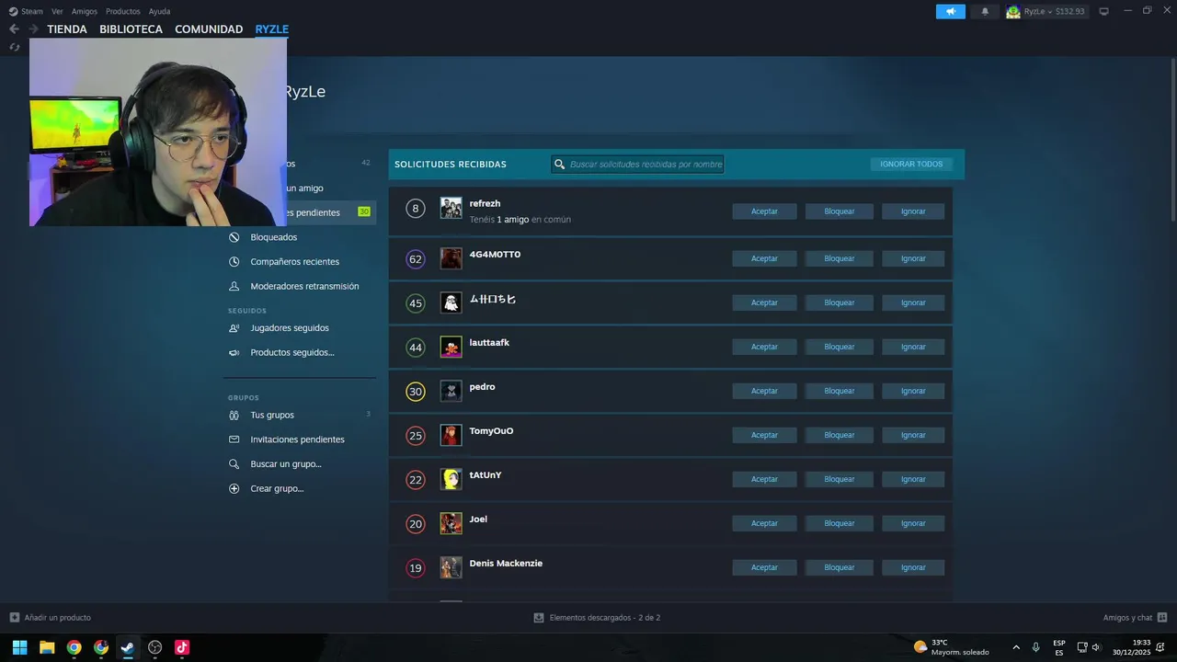This screenshot has width=1177, height=662.
Task: Click lauttaafk's avatar image
Action: tap(451, 347)
